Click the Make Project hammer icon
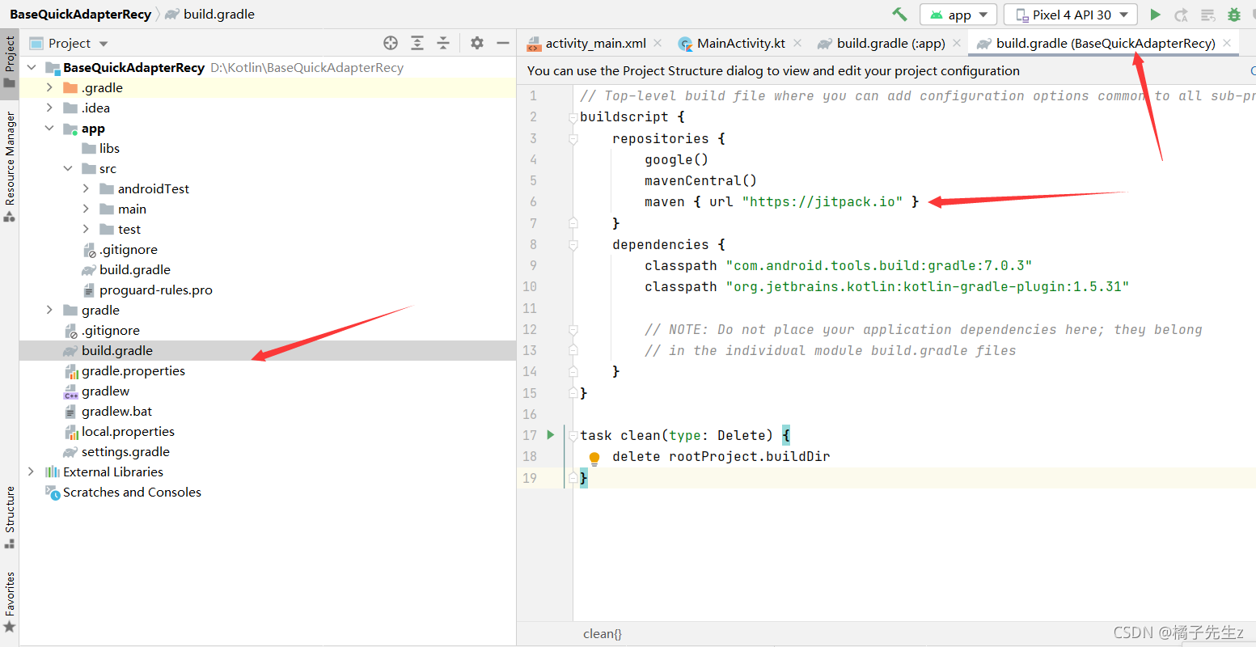 899,15
